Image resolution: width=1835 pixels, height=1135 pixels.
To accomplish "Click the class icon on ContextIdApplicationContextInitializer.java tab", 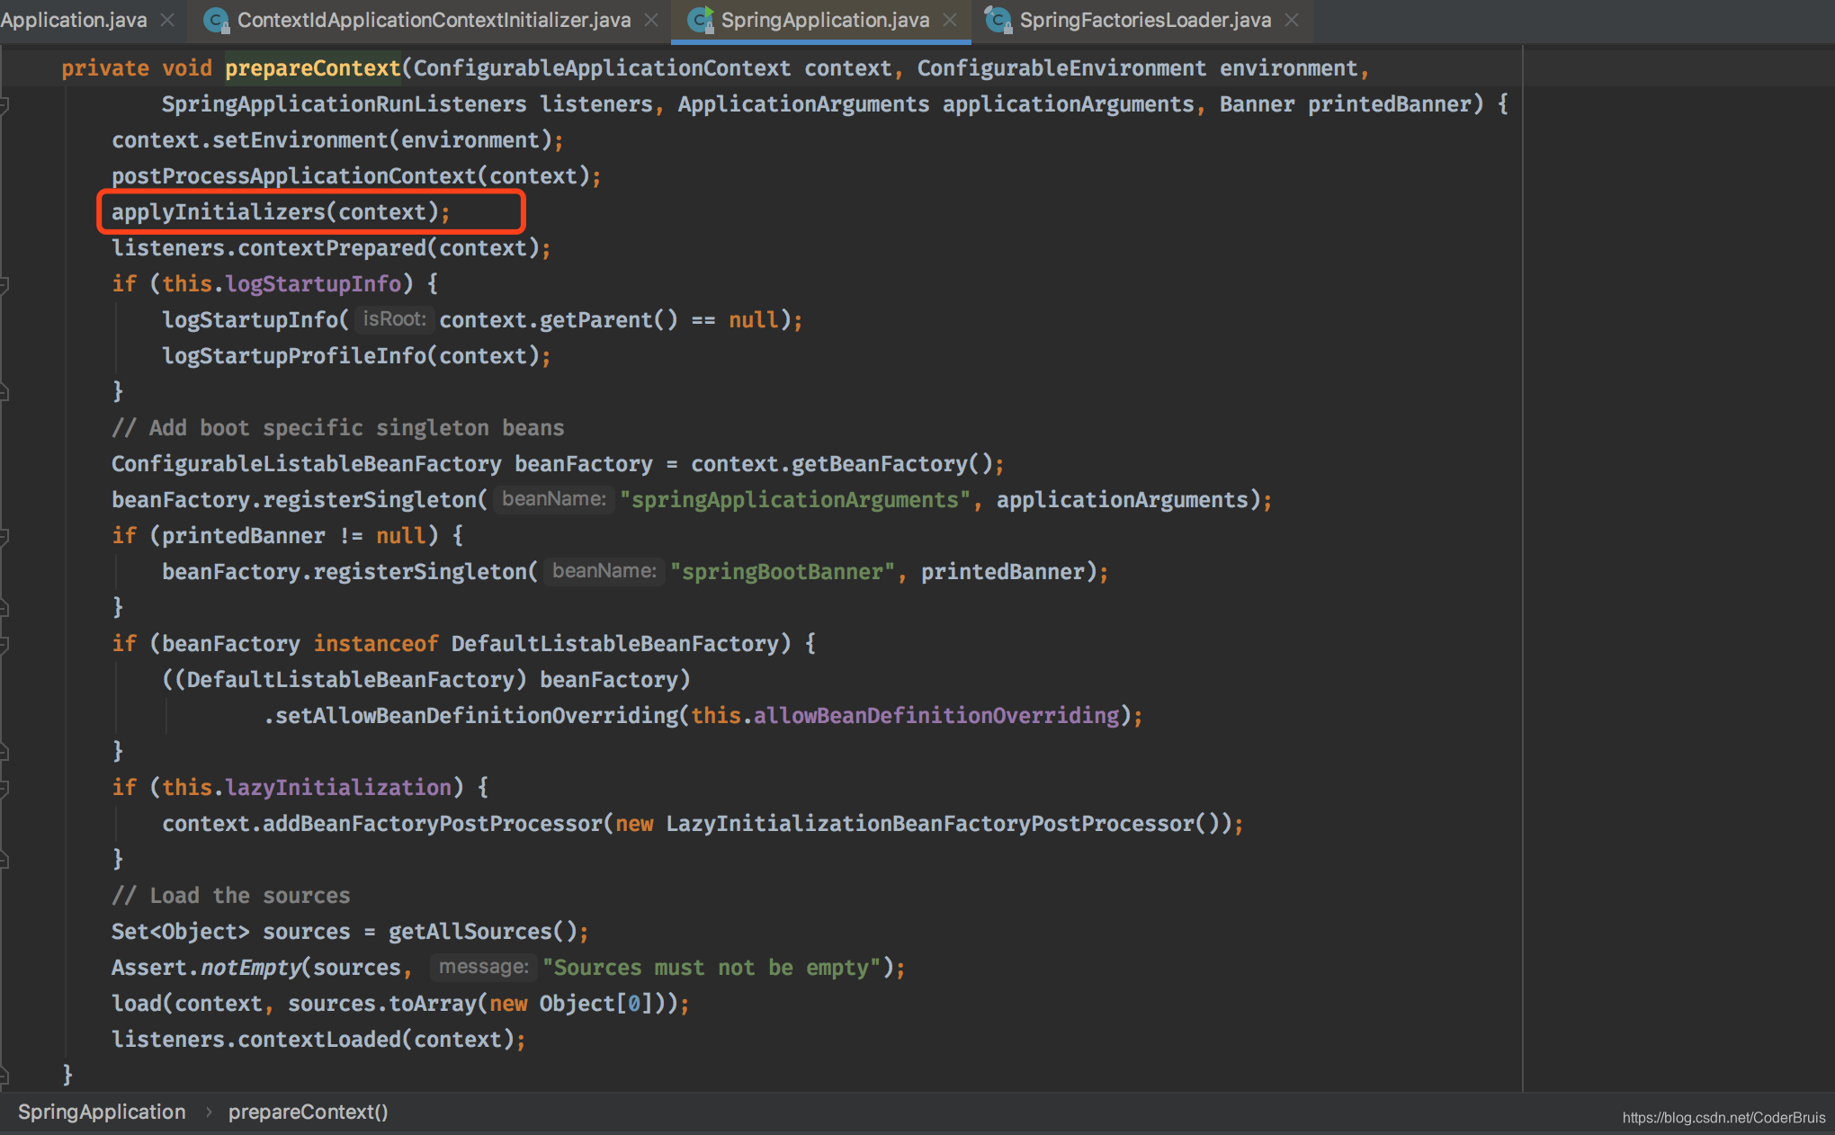I will (x=216, y=20).
